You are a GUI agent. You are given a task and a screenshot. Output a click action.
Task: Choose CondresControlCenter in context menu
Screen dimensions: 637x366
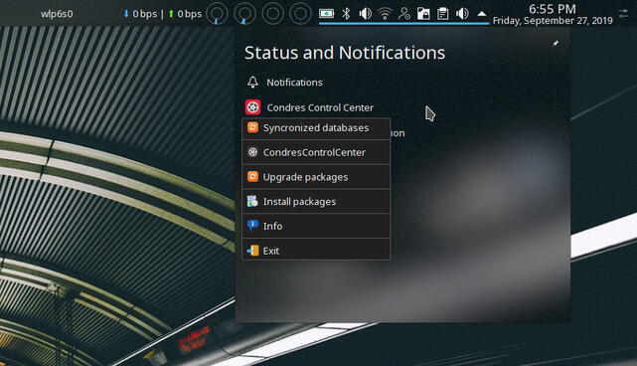tap(316, 152)
